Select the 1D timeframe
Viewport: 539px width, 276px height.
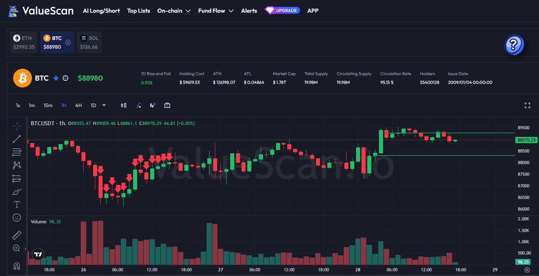click(93, 105)
